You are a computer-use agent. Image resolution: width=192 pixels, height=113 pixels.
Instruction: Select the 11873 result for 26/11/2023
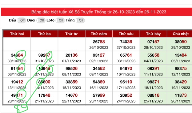[181, 95]
